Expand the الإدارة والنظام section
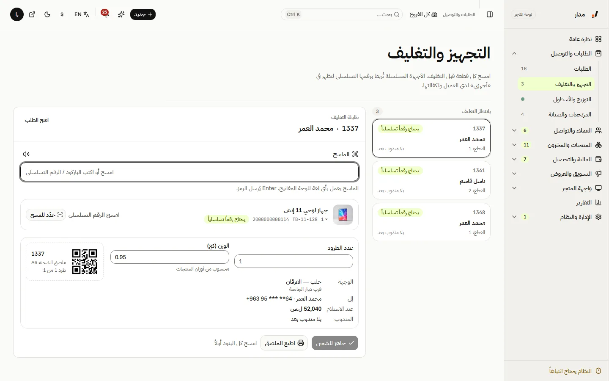This screenshot has height=381, width=609. click(557, 217)
